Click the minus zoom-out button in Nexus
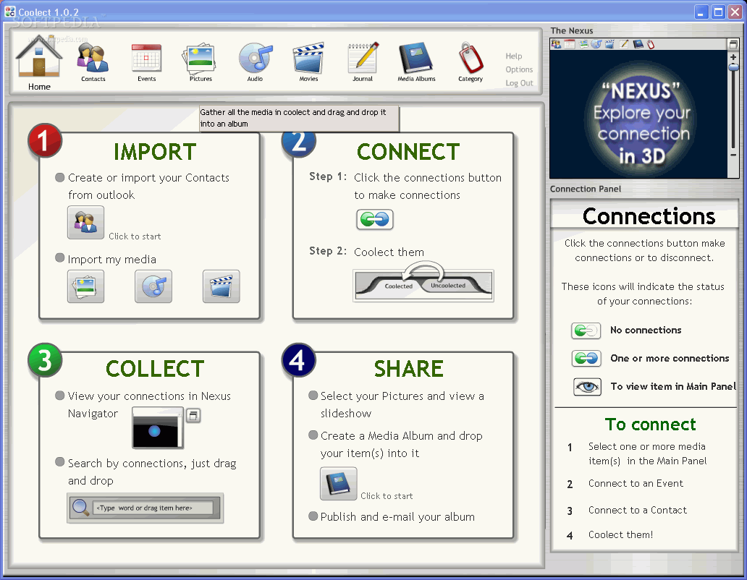 [733, 155]
